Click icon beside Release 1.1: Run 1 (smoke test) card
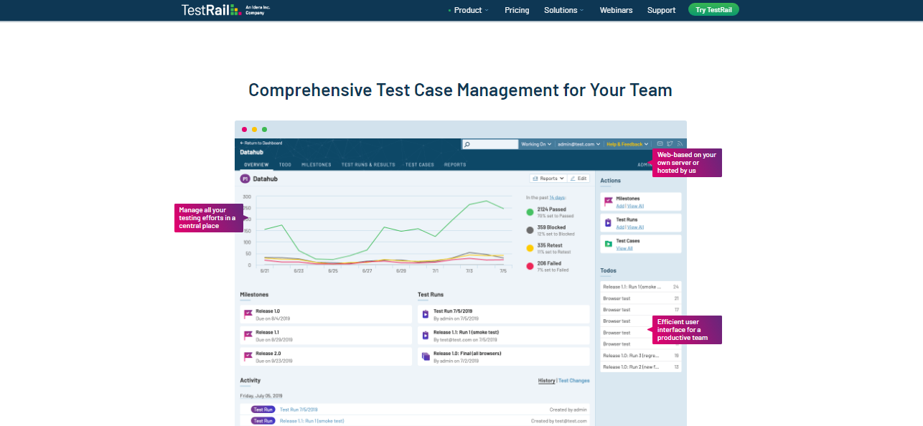Viewport: 923px width, 426px height. [x=426, y=335]
